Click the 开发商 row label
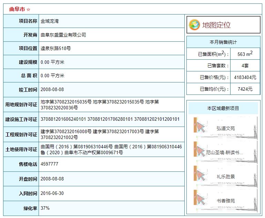Viewport: 265px width, 218px height. coord(30,35)
